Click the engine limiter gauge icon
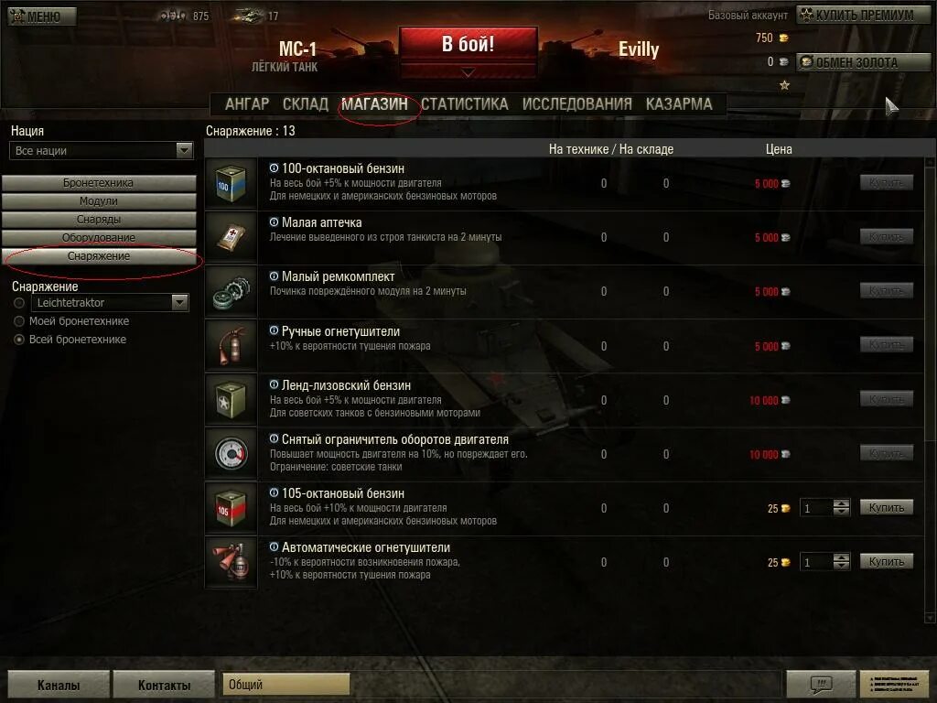 (x=232, y=454)
